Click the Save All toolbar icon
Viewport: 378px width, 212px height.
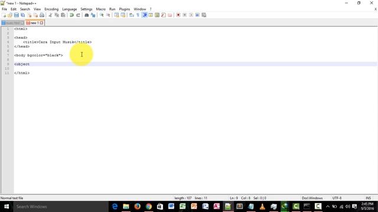[23, 15]
